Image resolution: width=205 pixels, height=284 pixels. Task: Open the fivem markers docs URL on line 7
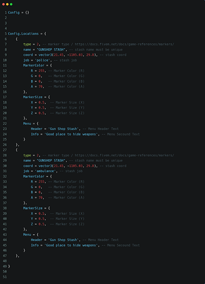124,44
